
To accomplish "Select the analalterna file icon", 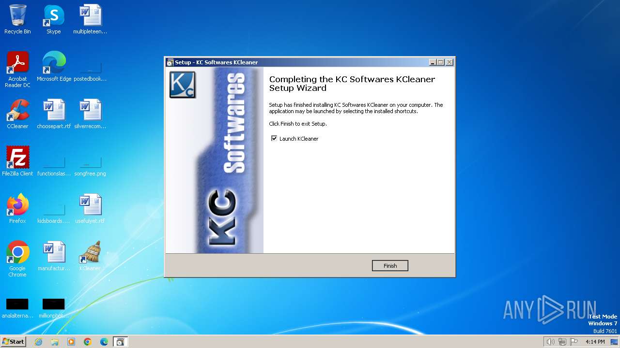I will tap(17, 308).
